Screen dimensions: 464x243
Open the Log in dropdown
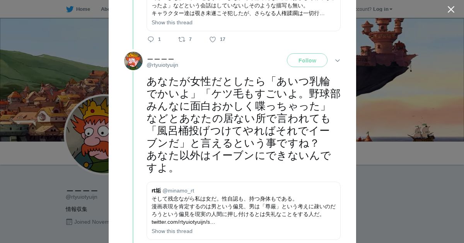(382, 9)
